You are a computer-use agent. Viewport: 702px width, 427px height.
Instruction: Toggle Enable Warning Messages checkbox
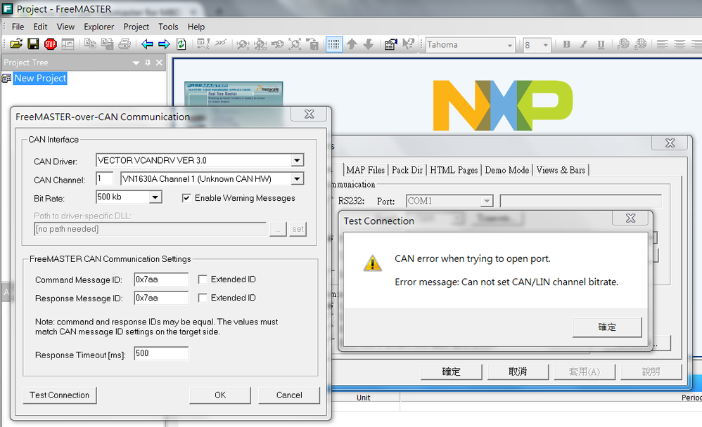coord(186,198)
